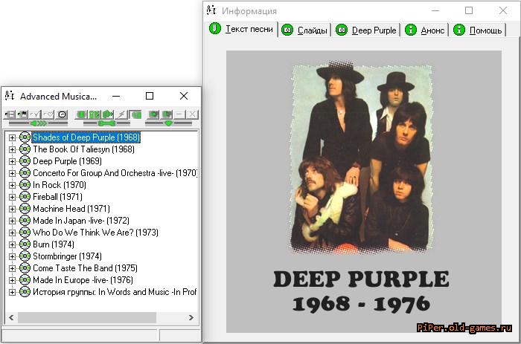Screen dimensions: 521x344
Task: Expand the Fireball (1971) tree node
Action: [x=12, y=197]
